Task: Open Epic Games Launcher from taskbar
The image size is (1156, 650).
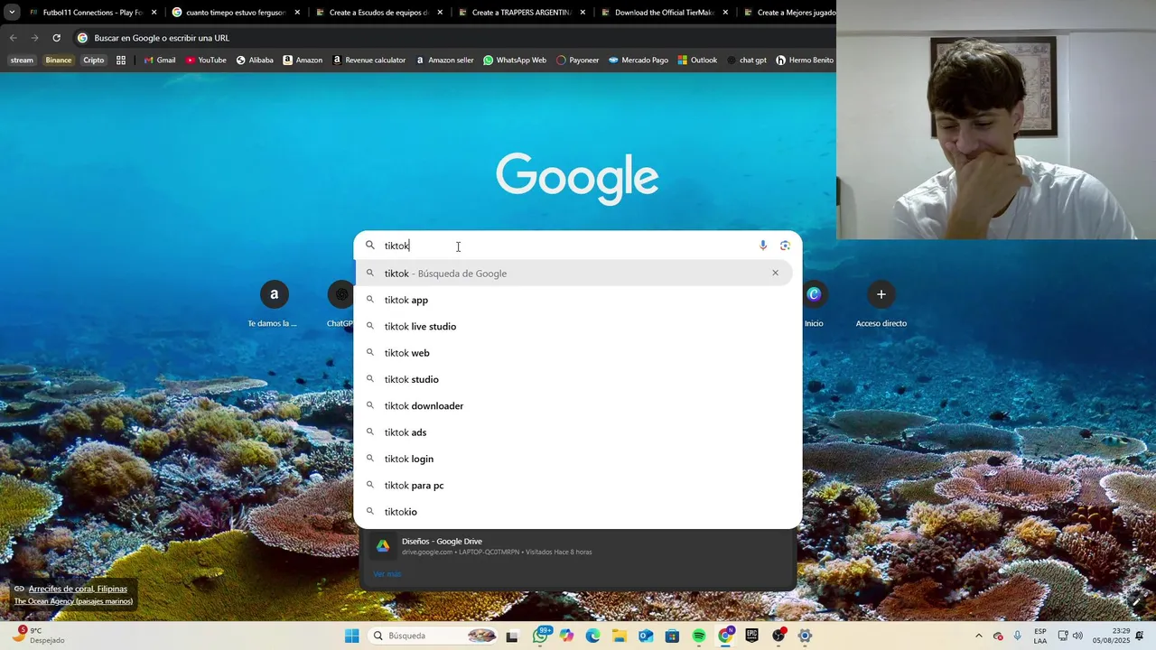Action: (x=751, y=636)
